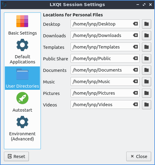The height and width of the screenshot is (165, 155).
Task: Open Autostart rocket section
Action: click(22, 102)
